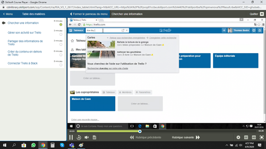266x149 pixels.
Task: Click the inner browser hamburger menu
Action: point(263,25)
